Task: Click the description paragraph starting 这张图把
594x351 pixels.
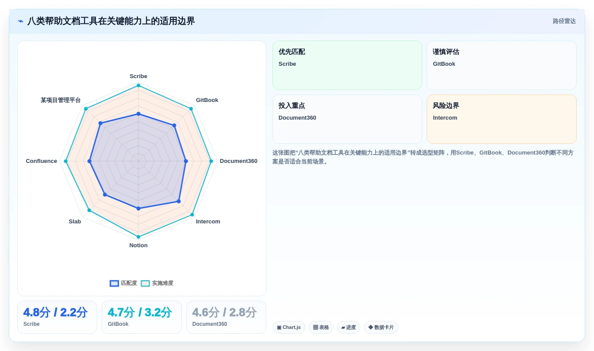Action: click(x=424, y=157)
